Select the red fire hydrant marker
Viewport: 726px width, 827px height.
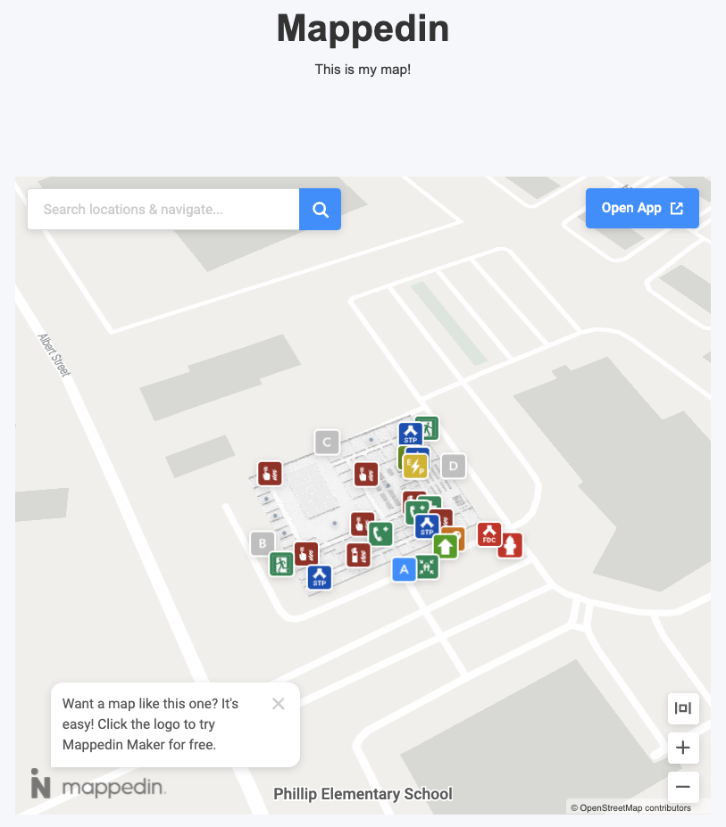[512, 547]
